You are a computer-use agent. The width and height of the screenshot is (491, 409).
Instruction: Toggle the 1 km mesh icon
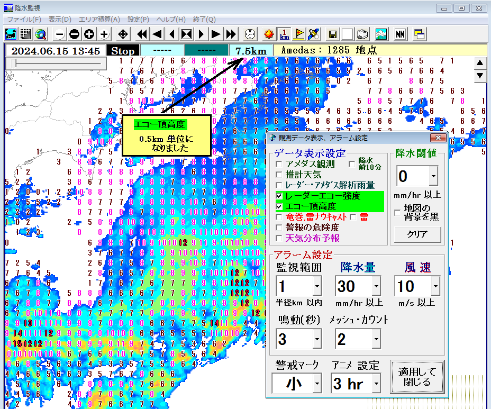284,34
